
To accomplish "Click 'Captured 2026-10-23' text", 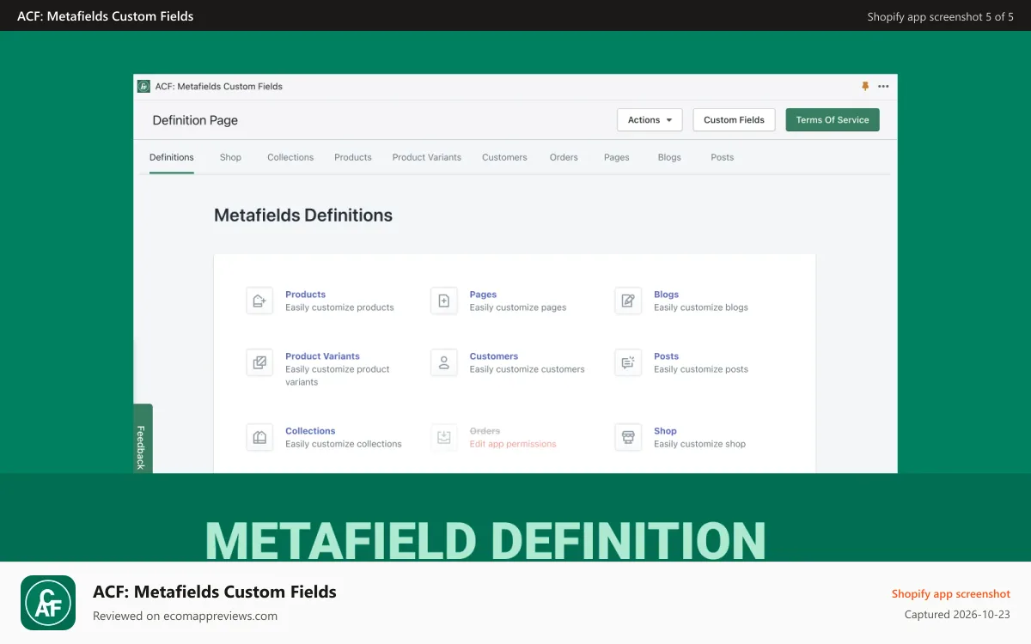I will tap(957, 614).
